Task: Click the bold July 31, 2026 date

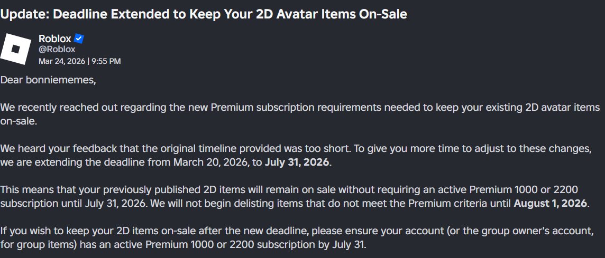Action: click(297, 162)
